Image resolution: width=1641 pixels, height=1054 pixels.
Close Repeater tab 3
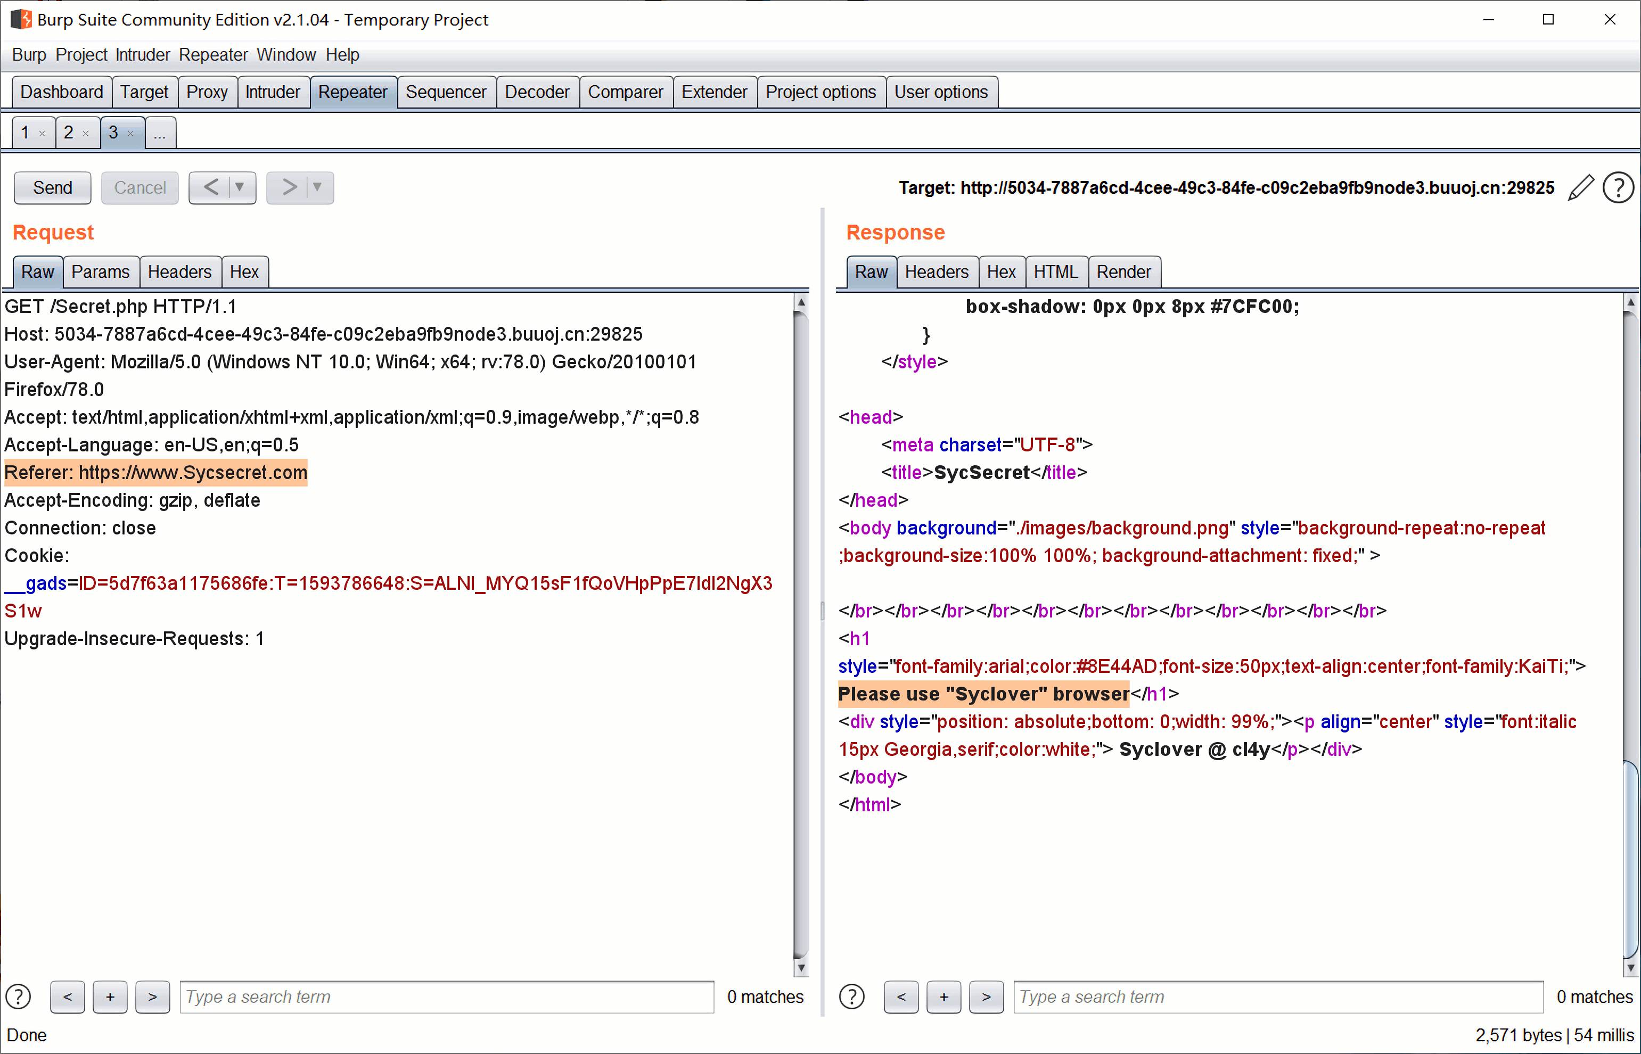coord(130,134)
